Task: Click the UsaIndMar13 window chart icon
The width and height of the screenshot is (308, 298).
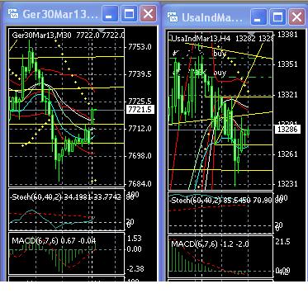Action: pyautogui.click(x=173, y=17)
